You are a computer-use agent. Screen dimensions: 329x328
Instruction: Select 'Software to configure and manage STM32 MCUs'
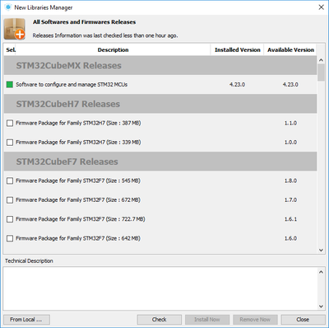72,85
